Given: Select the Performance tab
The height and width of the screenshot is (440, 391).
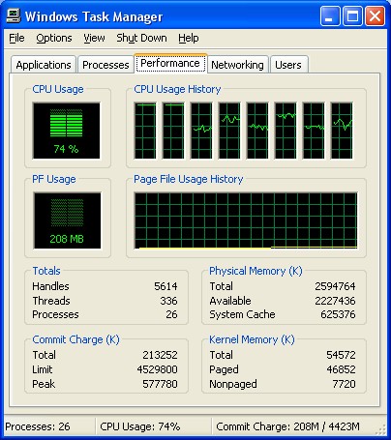Looking at the screenshot, I should [x=170, y=63].
